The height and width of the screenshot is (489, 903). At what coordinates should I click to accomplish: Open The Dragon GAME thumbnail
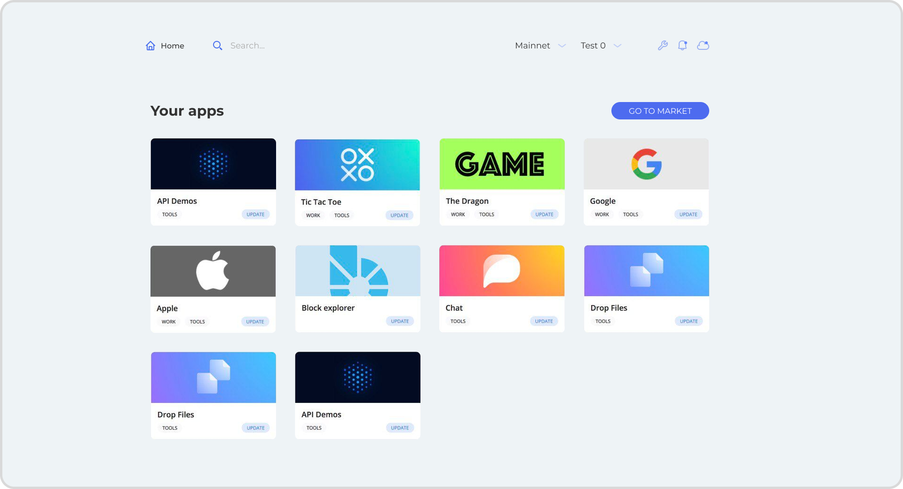502,164
